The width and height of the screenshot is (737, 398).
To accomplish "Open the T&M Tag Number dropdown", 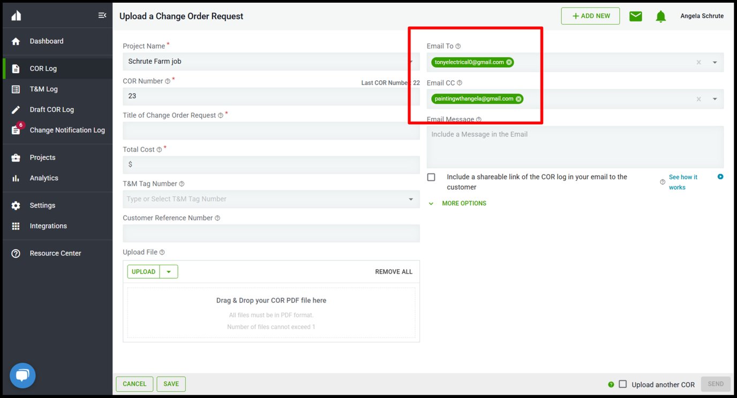I will click(412, 198).
